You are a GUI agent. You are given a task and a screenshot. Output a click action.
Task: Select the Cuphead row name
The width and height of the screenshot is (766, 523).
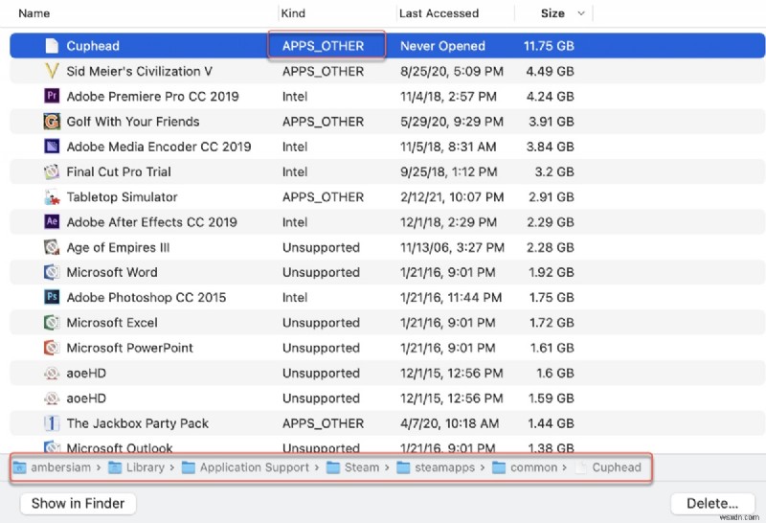pyautogui.click(x=93, y=46)
